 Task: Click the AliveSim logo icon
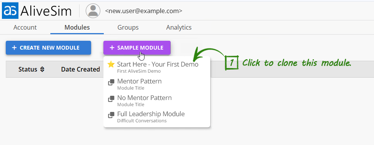pyautogui.click(x=10, y=11)
